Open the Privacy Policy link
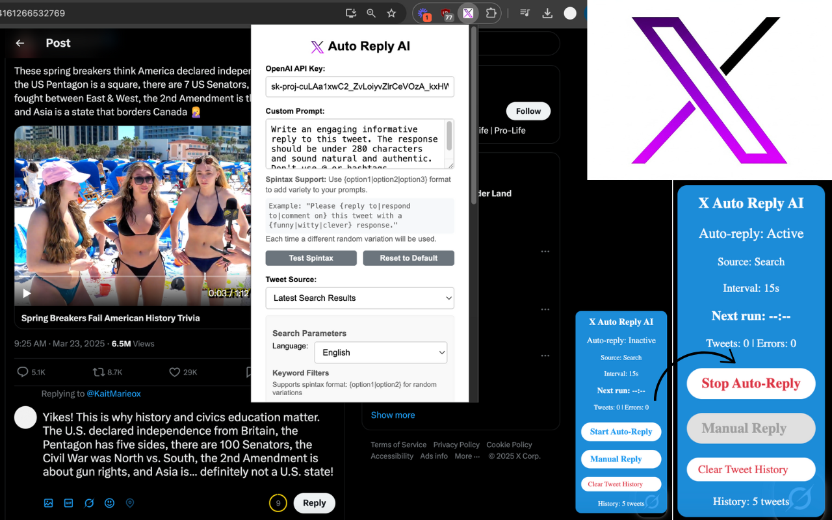The width and height of the screenshot is (832, 520). pos(456,445)
